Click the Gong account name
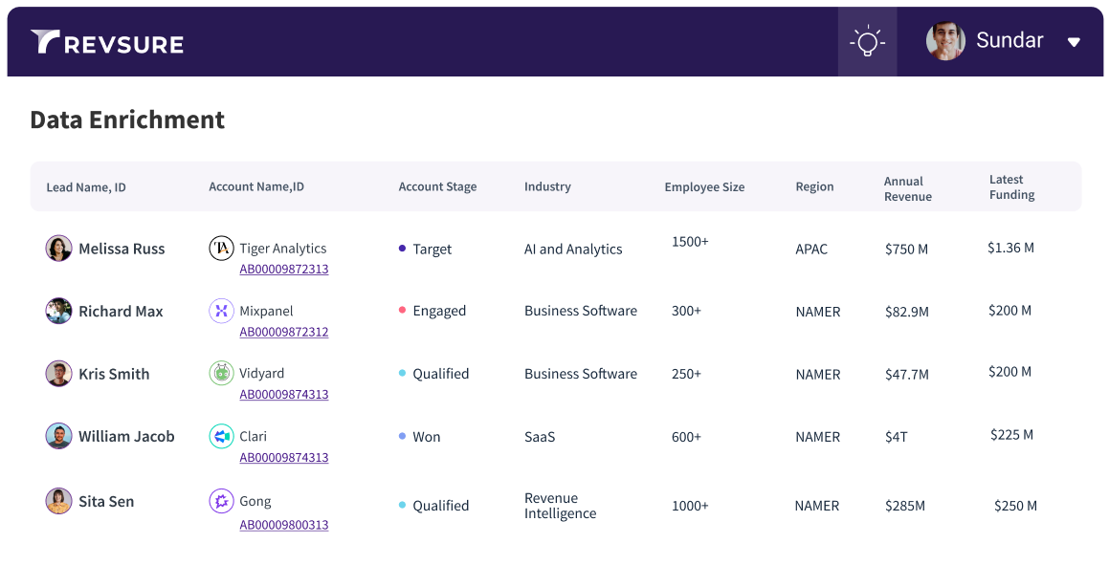This screenshot has width=1109, height=565. [255, 501]
